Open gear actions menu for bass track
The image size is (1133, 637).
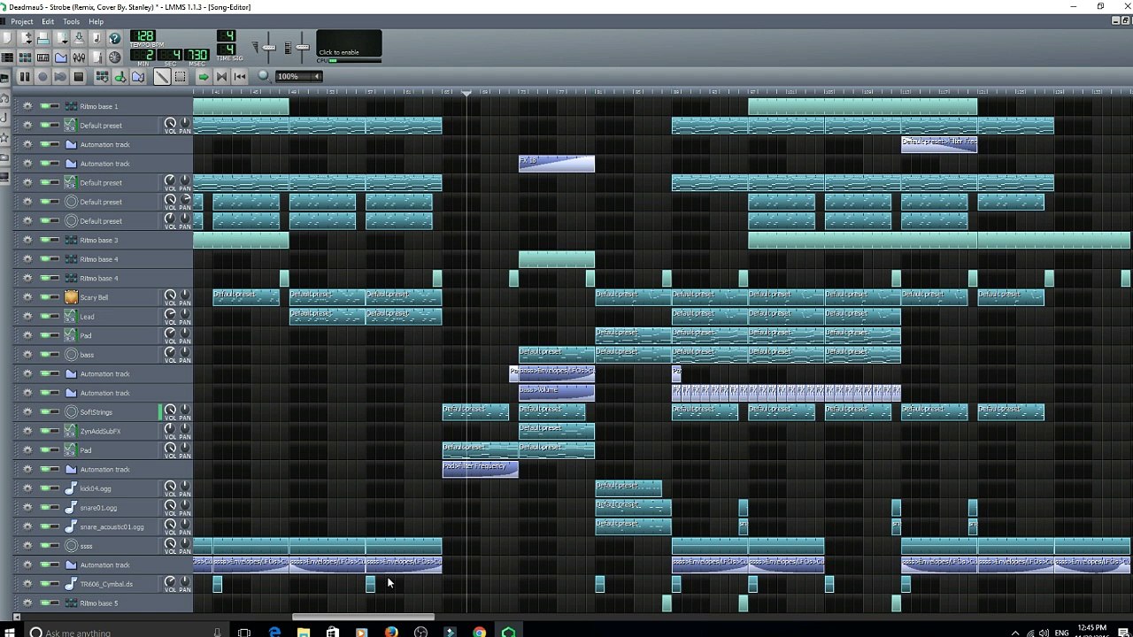(x=27, y=355)
